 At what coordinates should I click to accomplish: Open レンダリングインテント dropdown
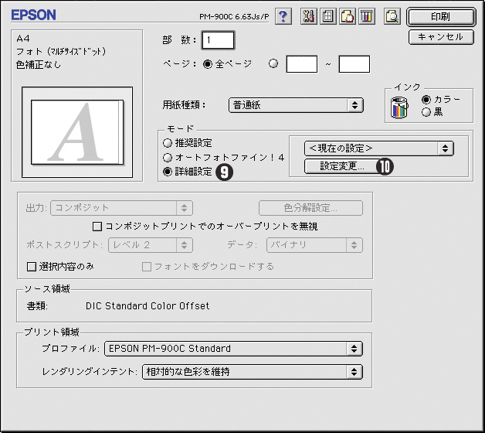tap(253, 372)
